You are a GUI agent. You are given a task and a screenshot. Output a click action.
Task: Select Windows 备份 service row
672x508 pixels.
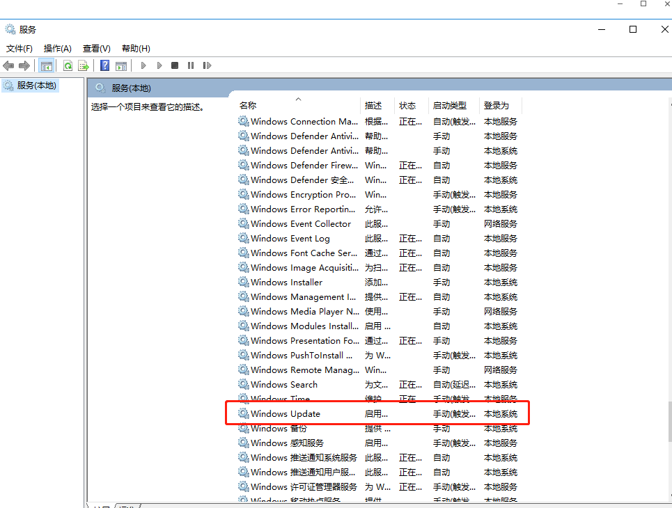377,429
